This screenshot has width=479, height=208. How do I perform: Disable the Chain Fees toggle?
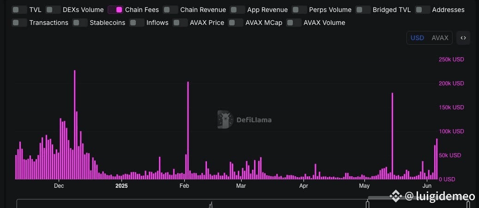115,10
